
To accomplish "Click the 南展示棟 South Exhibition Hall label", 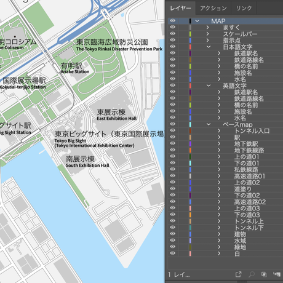I will point(87,162).
